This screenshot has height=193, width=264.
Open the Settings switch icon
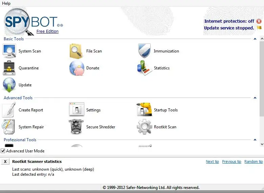tap(76, 109)
